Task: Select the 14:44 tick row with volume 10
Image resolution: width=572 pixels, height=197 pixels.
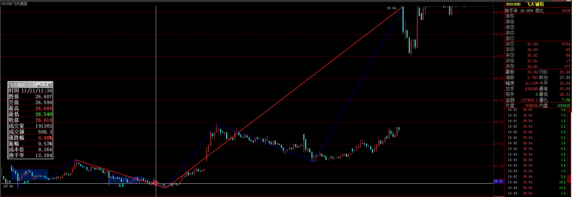Action: (536, 188)
